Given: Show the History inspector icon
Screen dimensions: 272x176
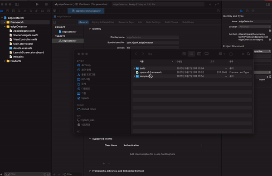Looking at the screenshot, I should coord(247,11).
